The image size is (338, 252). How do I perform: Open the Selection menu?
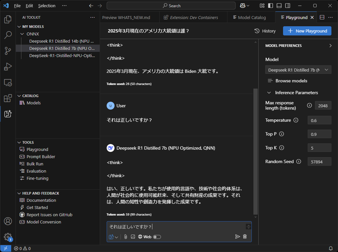tap(47, 6)
